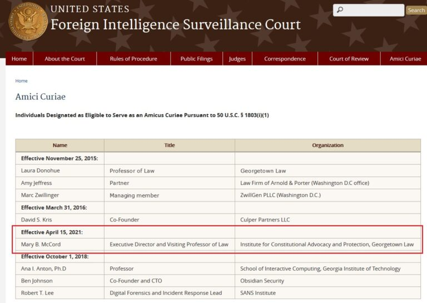The image size is (427, 303).
Task: Open the Correspondence menu item
Action: coord(285,59)
